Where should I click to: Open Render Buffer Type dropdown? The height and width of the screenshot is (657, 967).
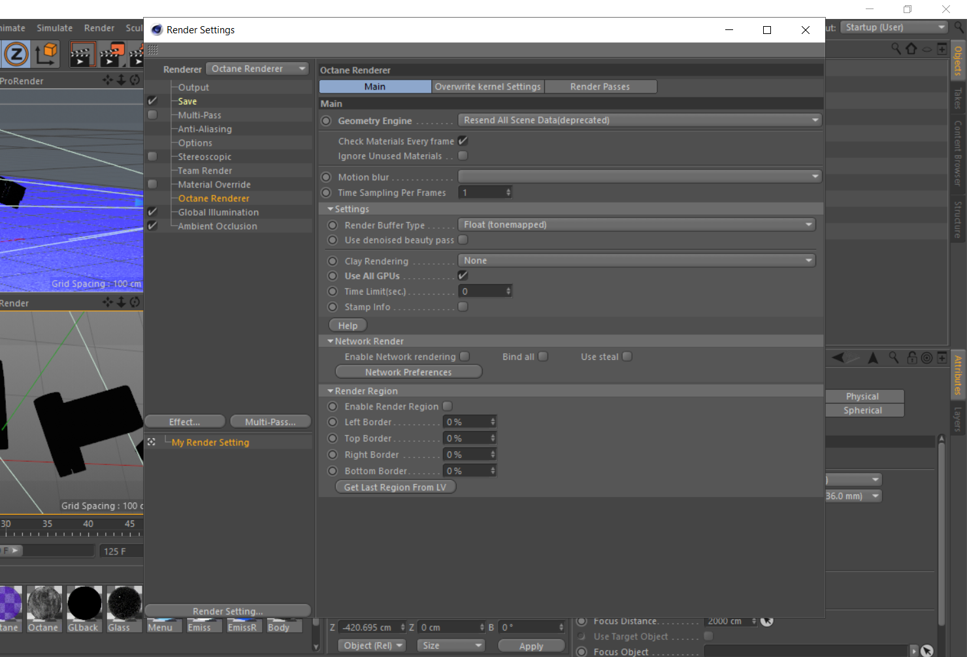[x=637, y=225]
